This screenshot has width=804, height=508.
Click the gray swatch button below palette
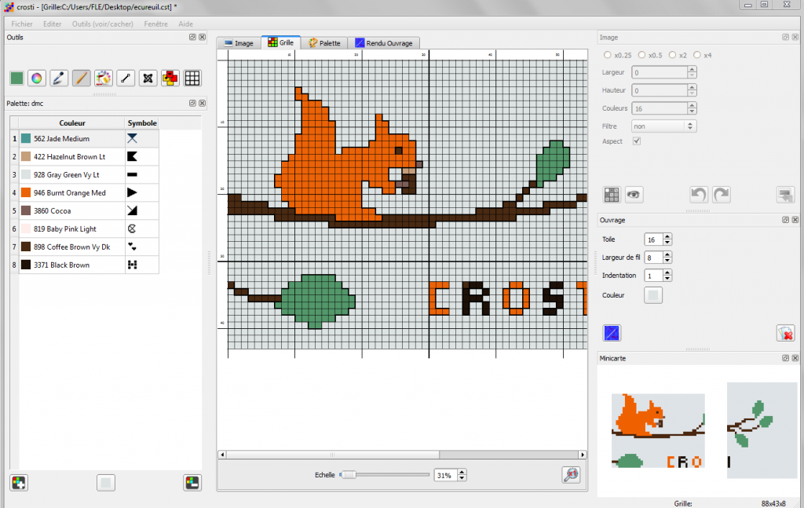(106, 483)
